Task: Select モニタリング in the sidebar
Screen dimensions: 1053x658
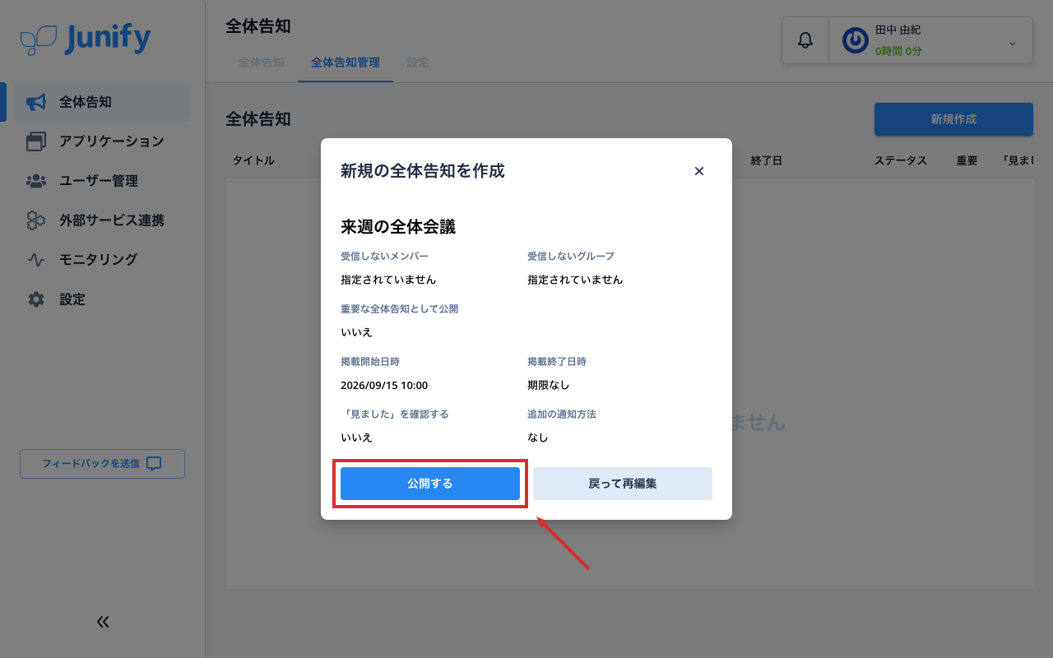Action: coord(102,259)
